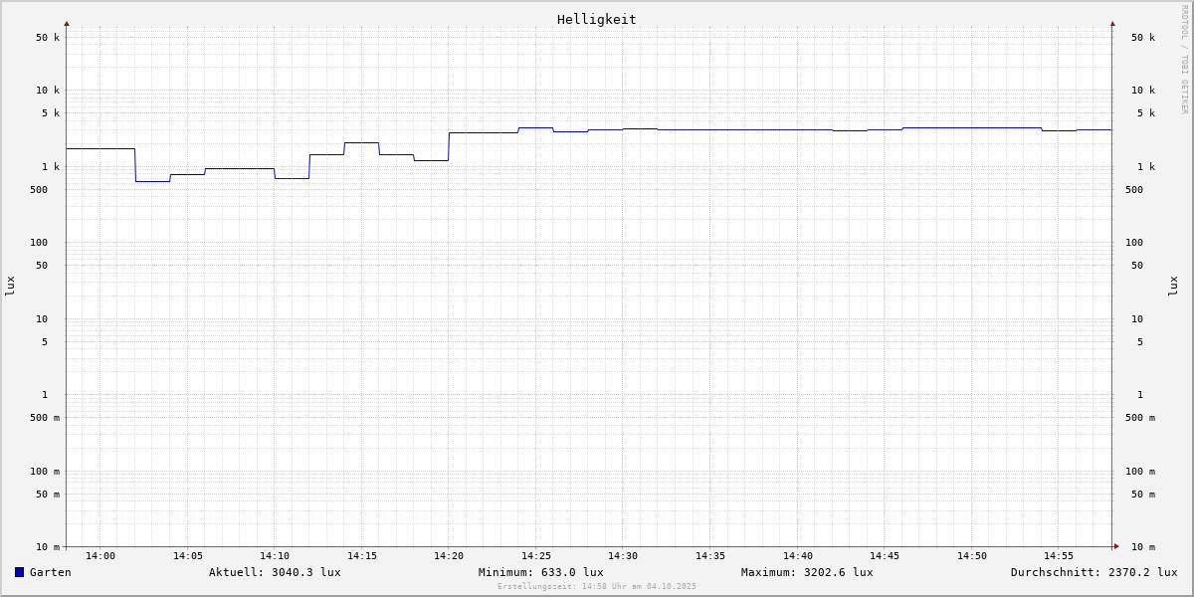Click the 1 k label on left axis

[x=51, y=167]
